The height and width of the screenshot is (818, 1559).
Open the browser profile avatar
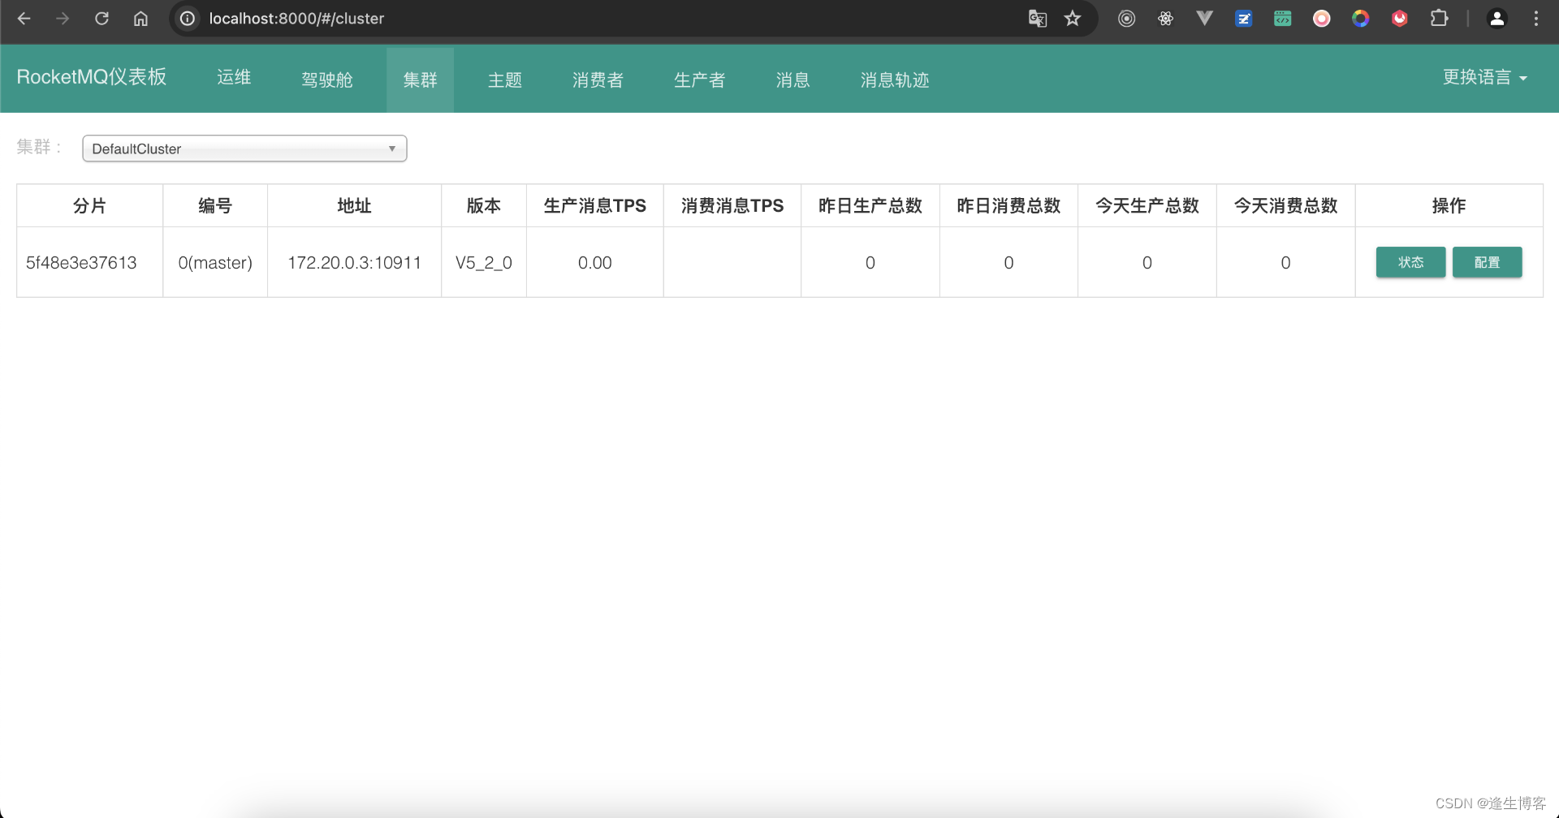pyautogui.click(x=1496, y=18)
